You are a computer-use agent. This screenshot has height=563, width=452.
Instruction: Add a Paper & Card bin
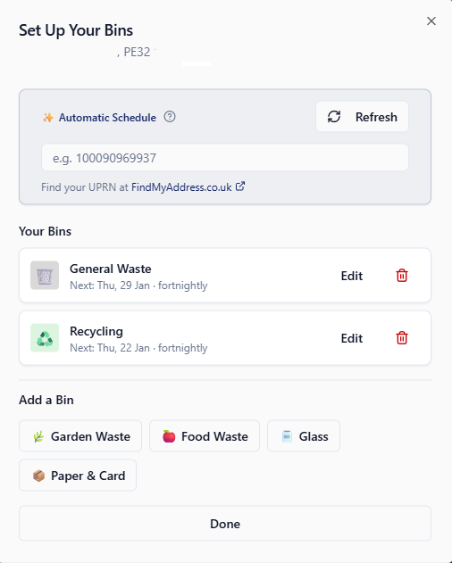(78, 476)
